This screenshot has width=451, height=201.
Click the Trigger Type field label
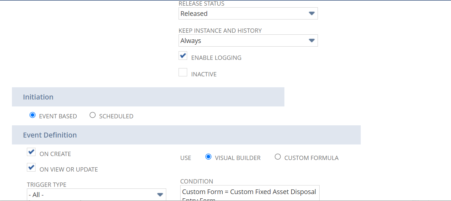46,185
